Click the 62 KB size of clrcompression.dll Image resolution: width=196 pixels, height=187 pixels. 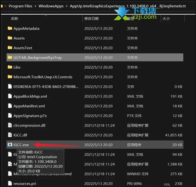tap(177, 125)
